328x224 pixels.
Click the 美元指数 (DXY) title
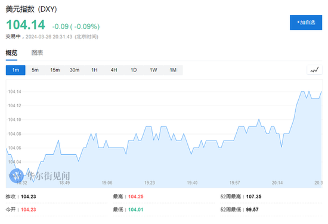point(31,9)
